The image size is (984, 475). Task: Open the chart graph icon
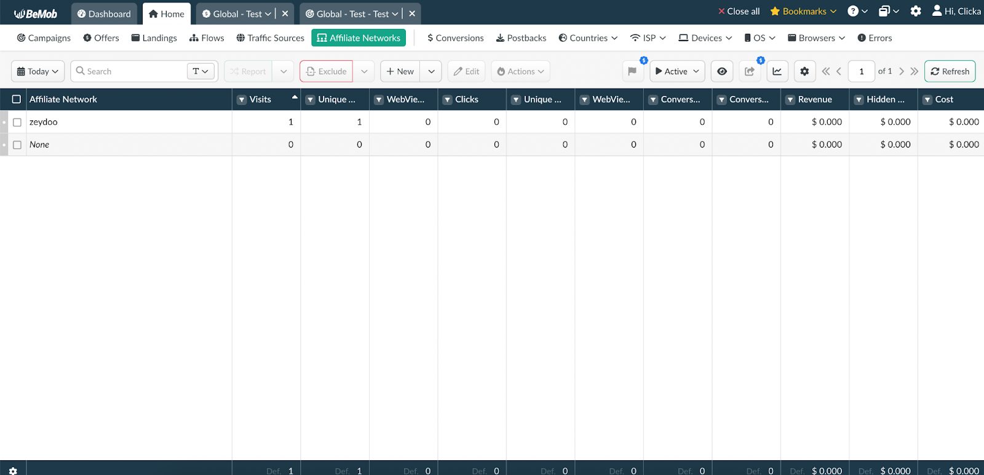[777, 71]
